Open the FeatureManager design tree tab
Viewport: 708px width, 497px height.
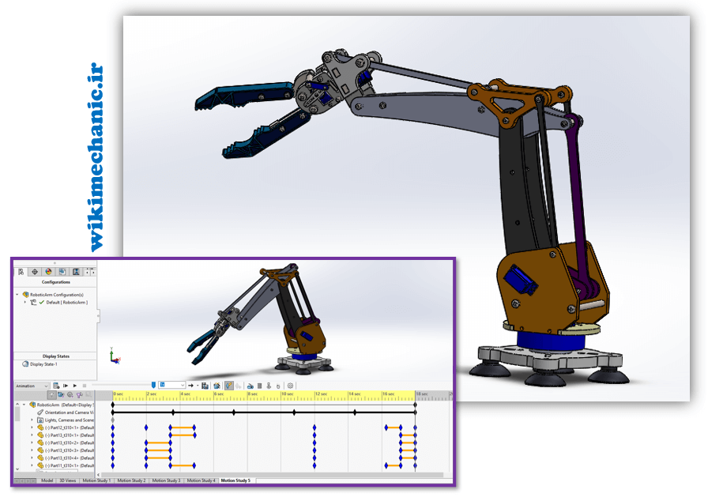21,272
